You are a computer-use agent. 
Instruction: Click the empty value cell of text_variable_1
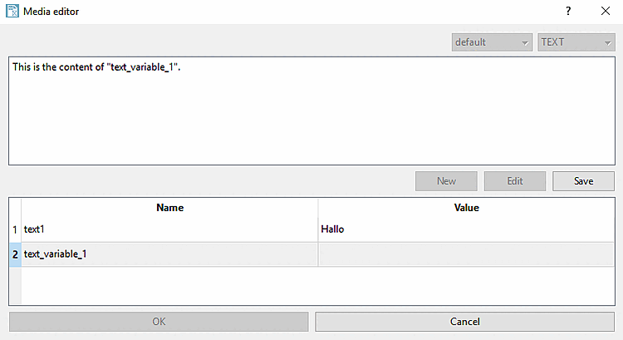click(466, 254)
